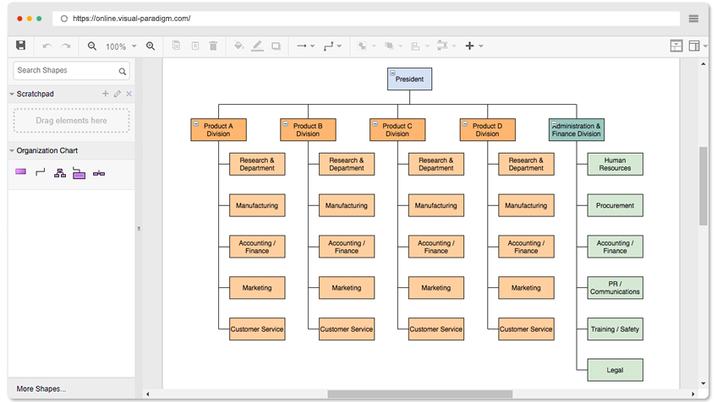The width and height of the screenshot is (717, 402).
Task: Select Manufacturing under Product A Division
Action: point(257,205)
